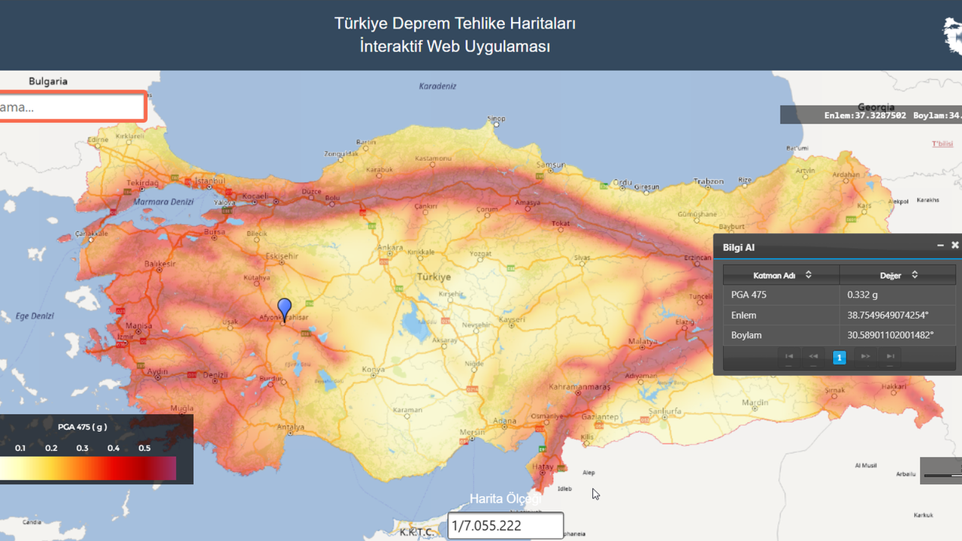
Task: Collapse the Bilgi Al panel with the minus icon
Action: coord(940,244)
